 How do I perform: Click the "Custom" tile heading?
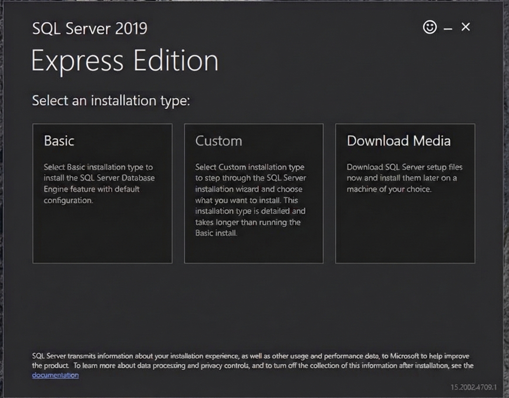tap(218, 141)
